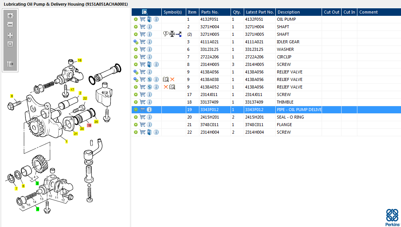Click green callout 3 in the diagram
The image size is (401, 227).
(37, 183)
